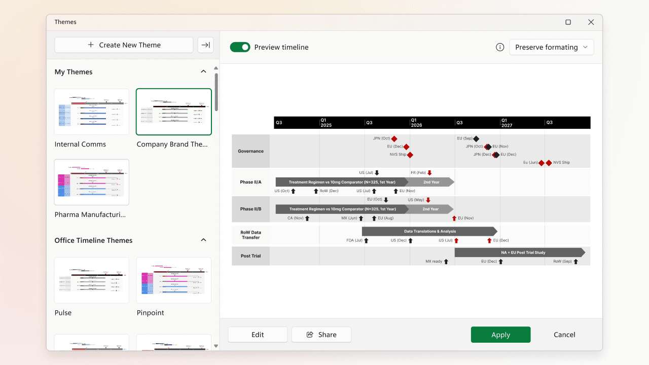Select the Internal Comms theme thumbnail
Image resolution: width=649 pixels, height=365 pixels.
tap(92, 112)
